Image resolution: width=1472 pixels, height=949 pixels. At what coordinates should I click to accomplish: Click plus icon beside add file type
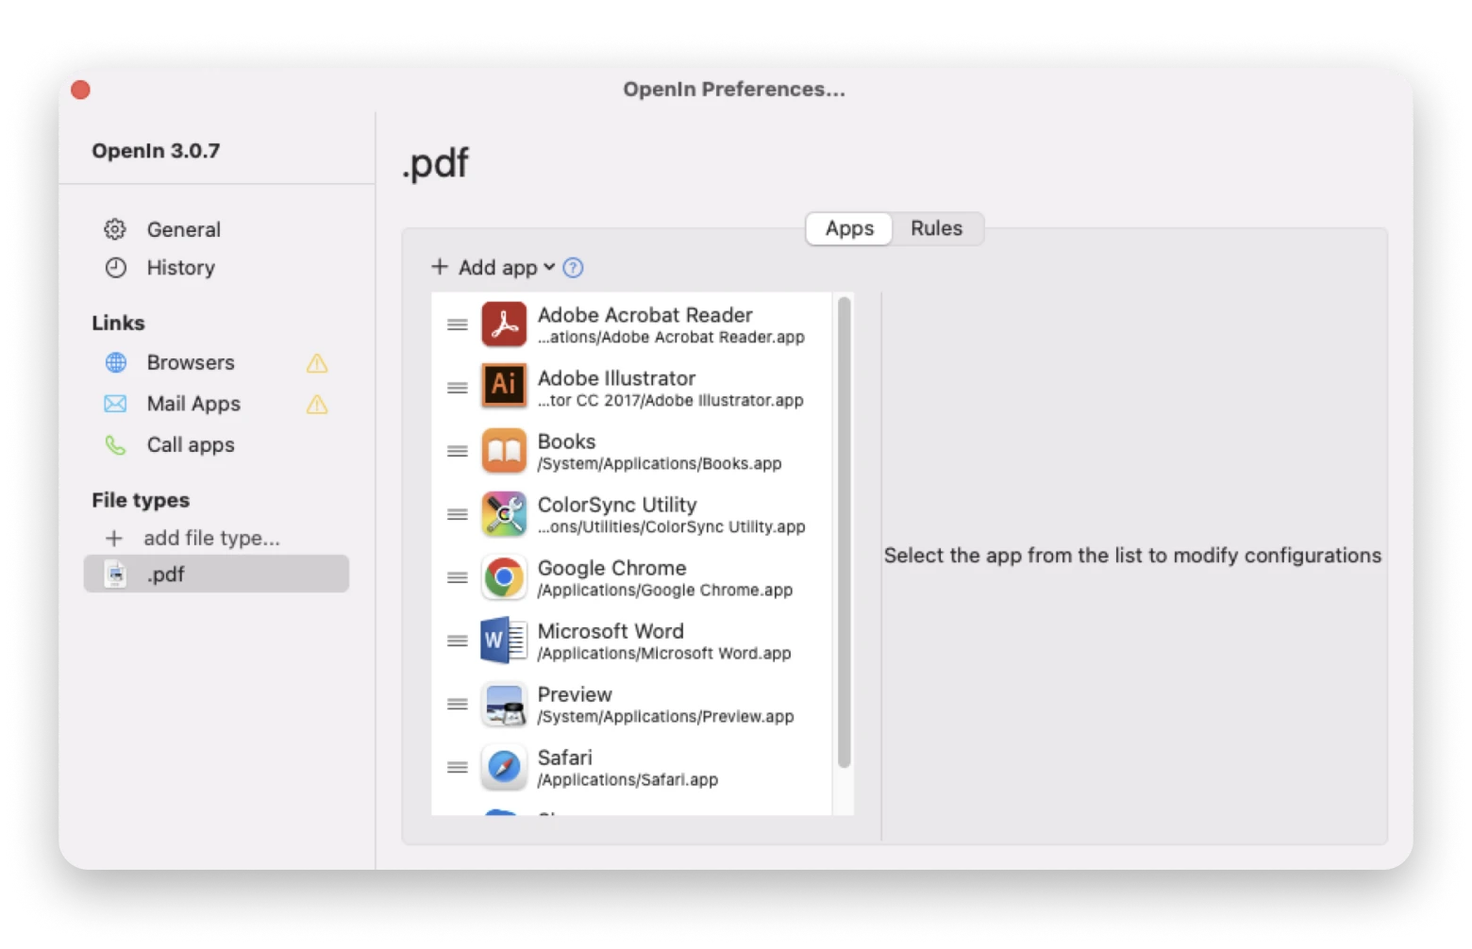tap(114, 538)
